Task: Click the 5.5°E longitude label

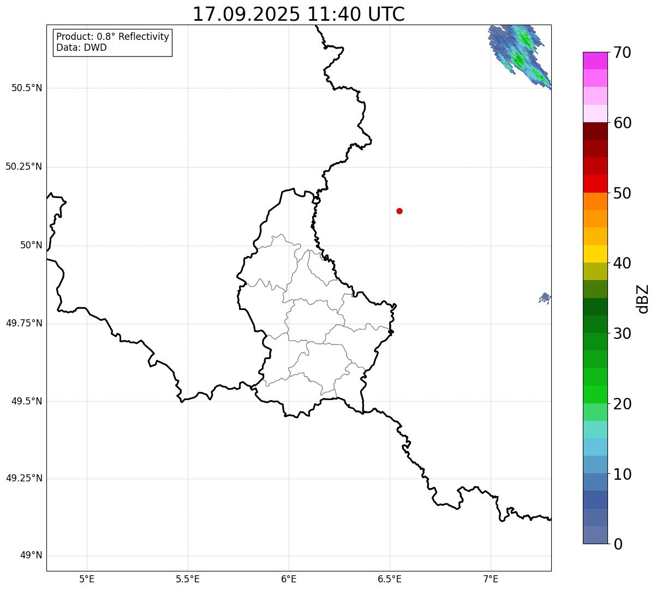Action: tap(188, 579)
